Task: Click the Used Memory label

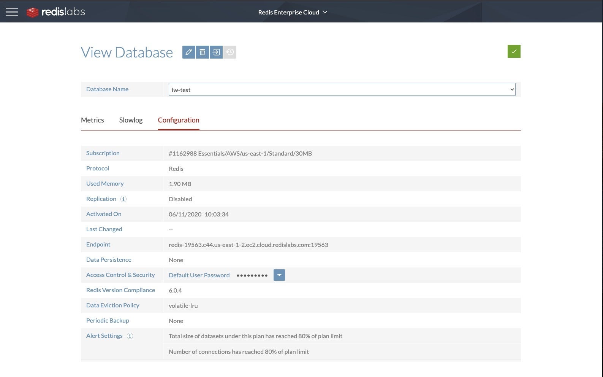Action: pyautogui.click(x=105, y=183)
